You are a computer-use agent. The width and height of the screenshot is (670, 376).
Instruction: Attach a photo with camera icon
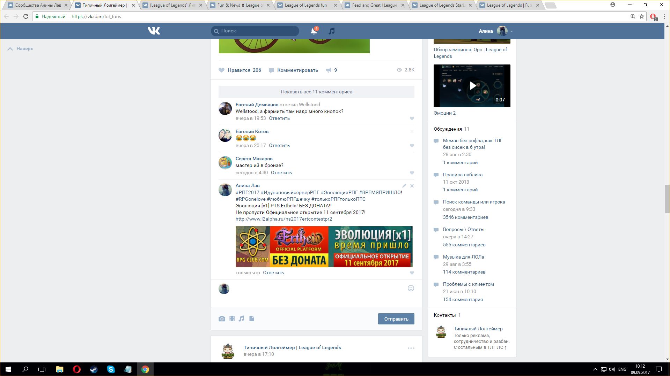click(x=222, y=319)
